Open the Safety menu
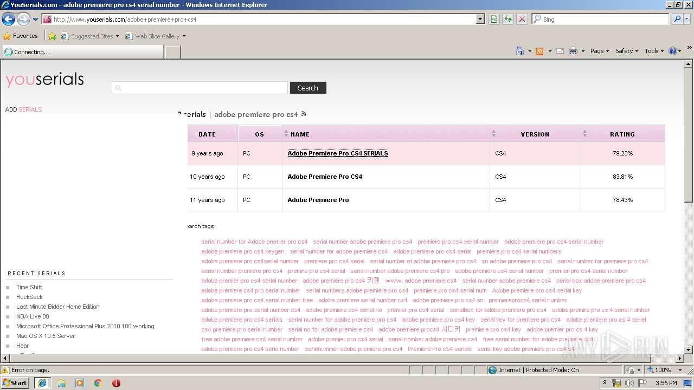 (627, 51)
